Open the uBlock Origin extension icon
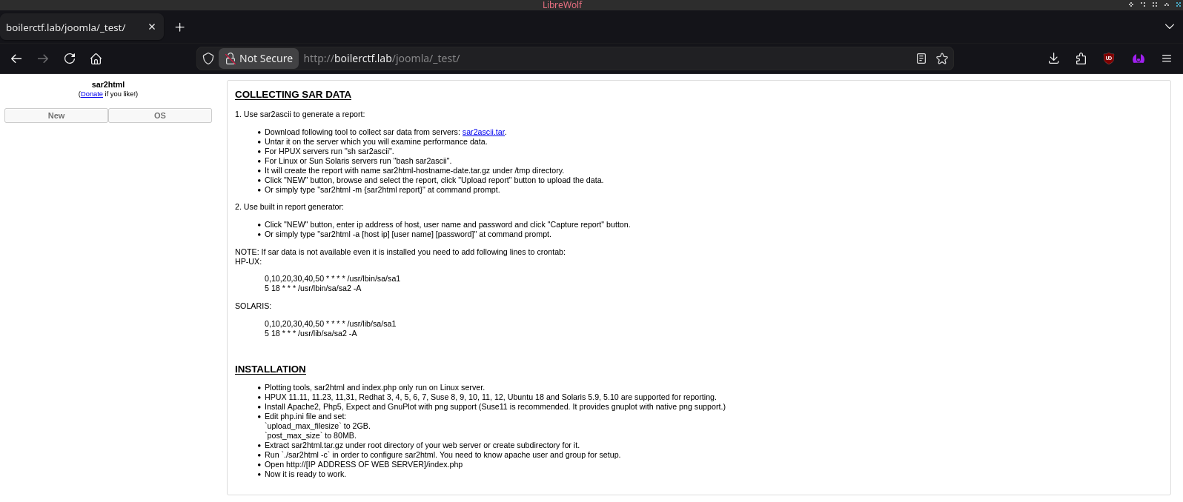This screenshot has height=502, width=1183. point(1109,58)
